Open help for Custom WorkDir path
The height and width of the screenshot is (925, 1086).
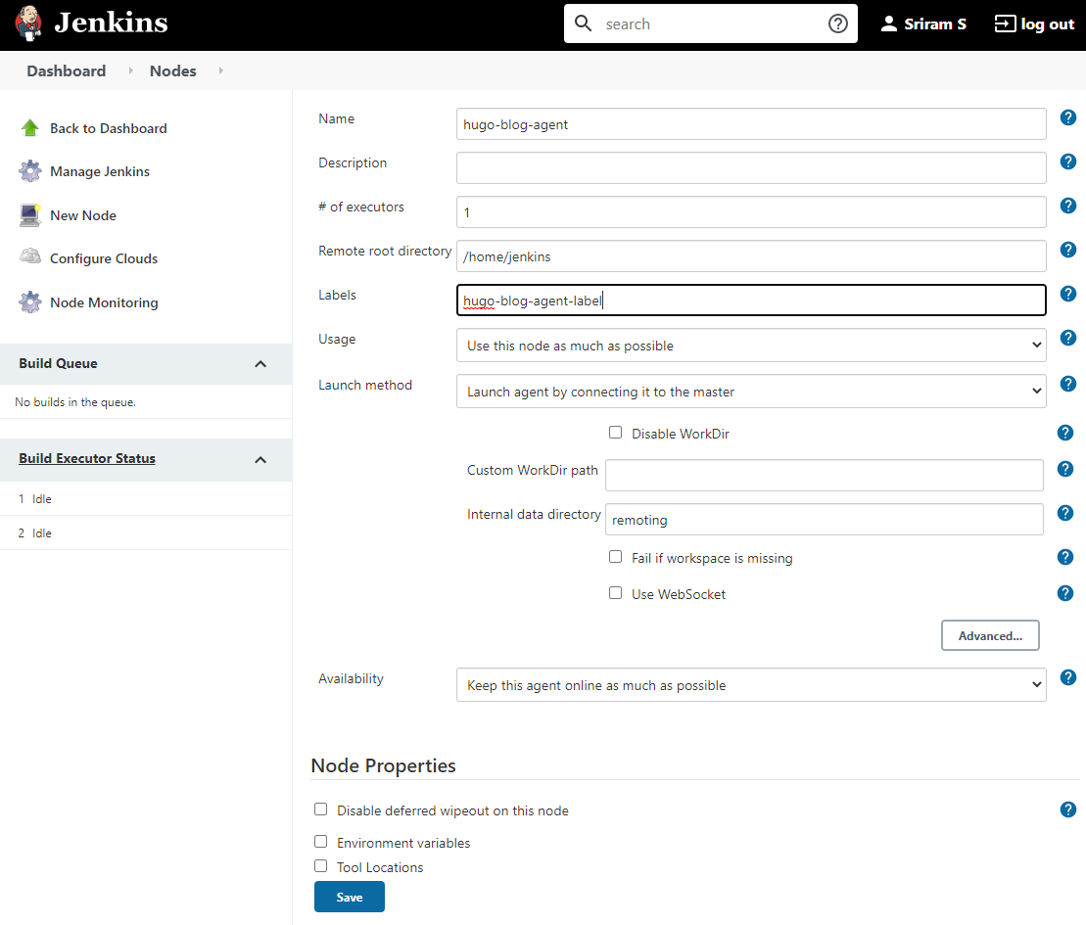pos(1065,469)
